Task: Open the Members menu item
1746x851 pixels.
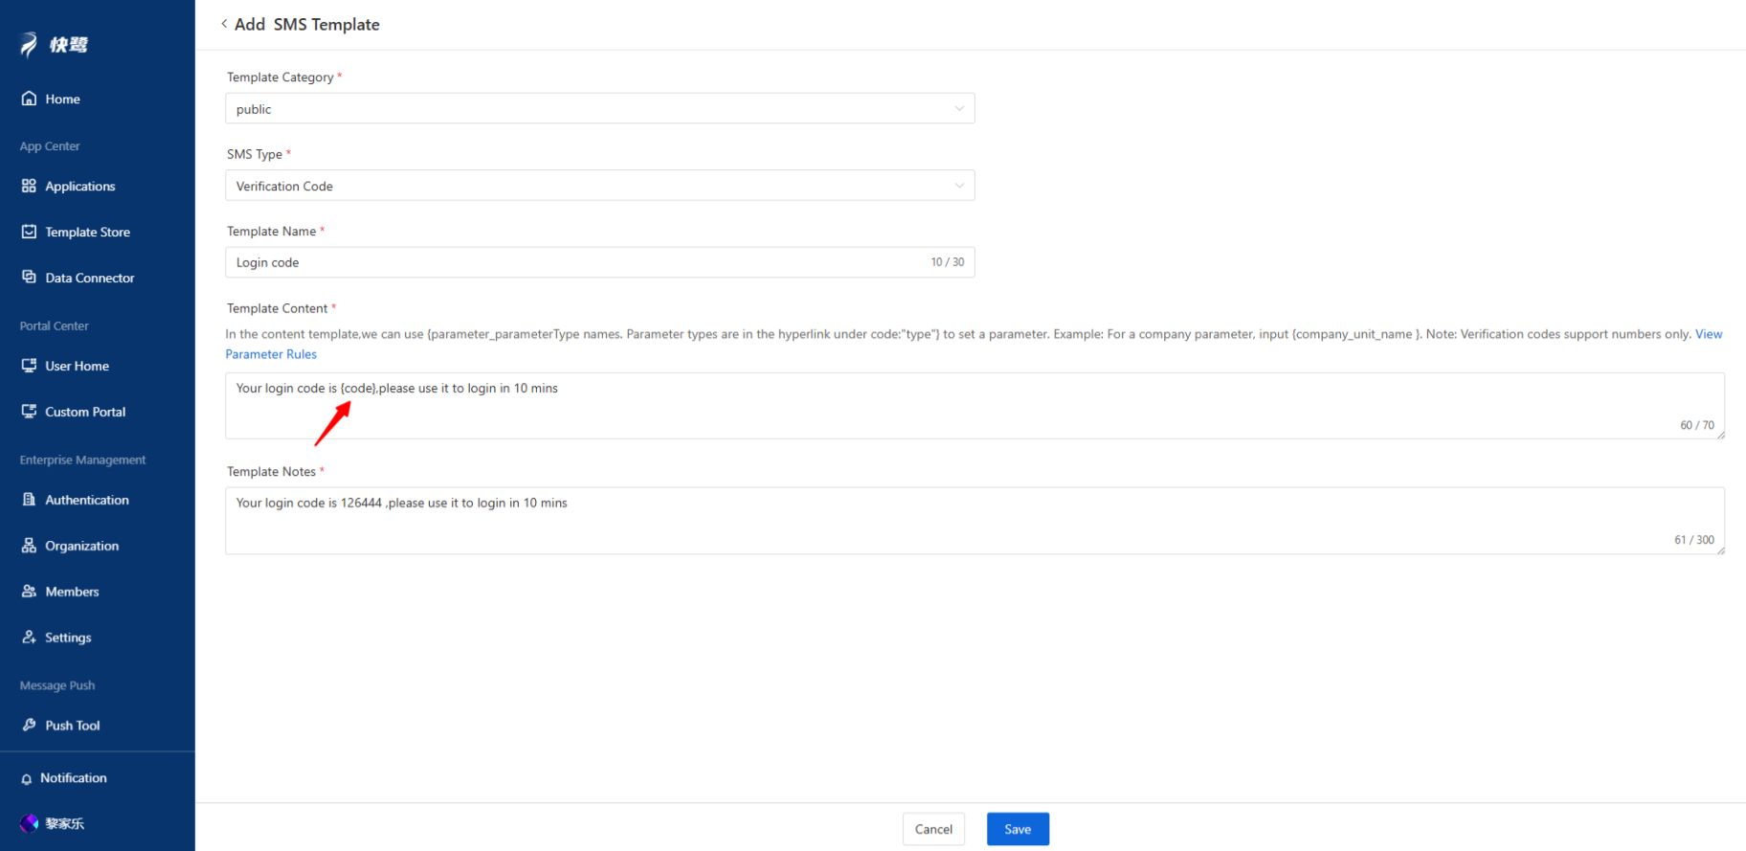Action: [x=72, y=592]
